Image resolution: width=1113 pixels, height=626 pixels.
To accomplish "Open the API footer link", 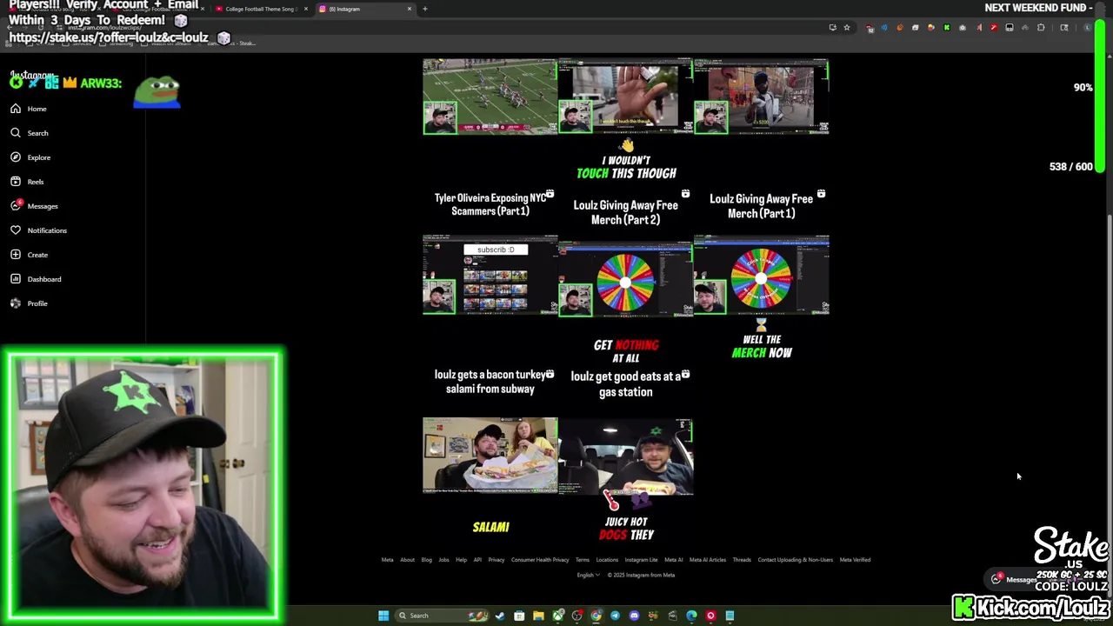I will (477, 560).
